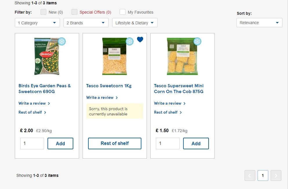Click the blue heart favourite icon on Tesco Sweetcorn
This screenshot has height=189, width=288.
[x=140, y=39]
